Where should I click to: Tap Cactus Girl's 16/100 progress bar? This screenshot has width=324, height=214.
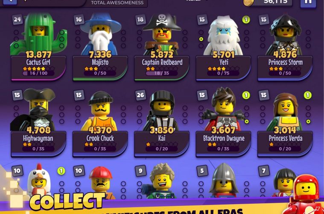click(38, 73)
